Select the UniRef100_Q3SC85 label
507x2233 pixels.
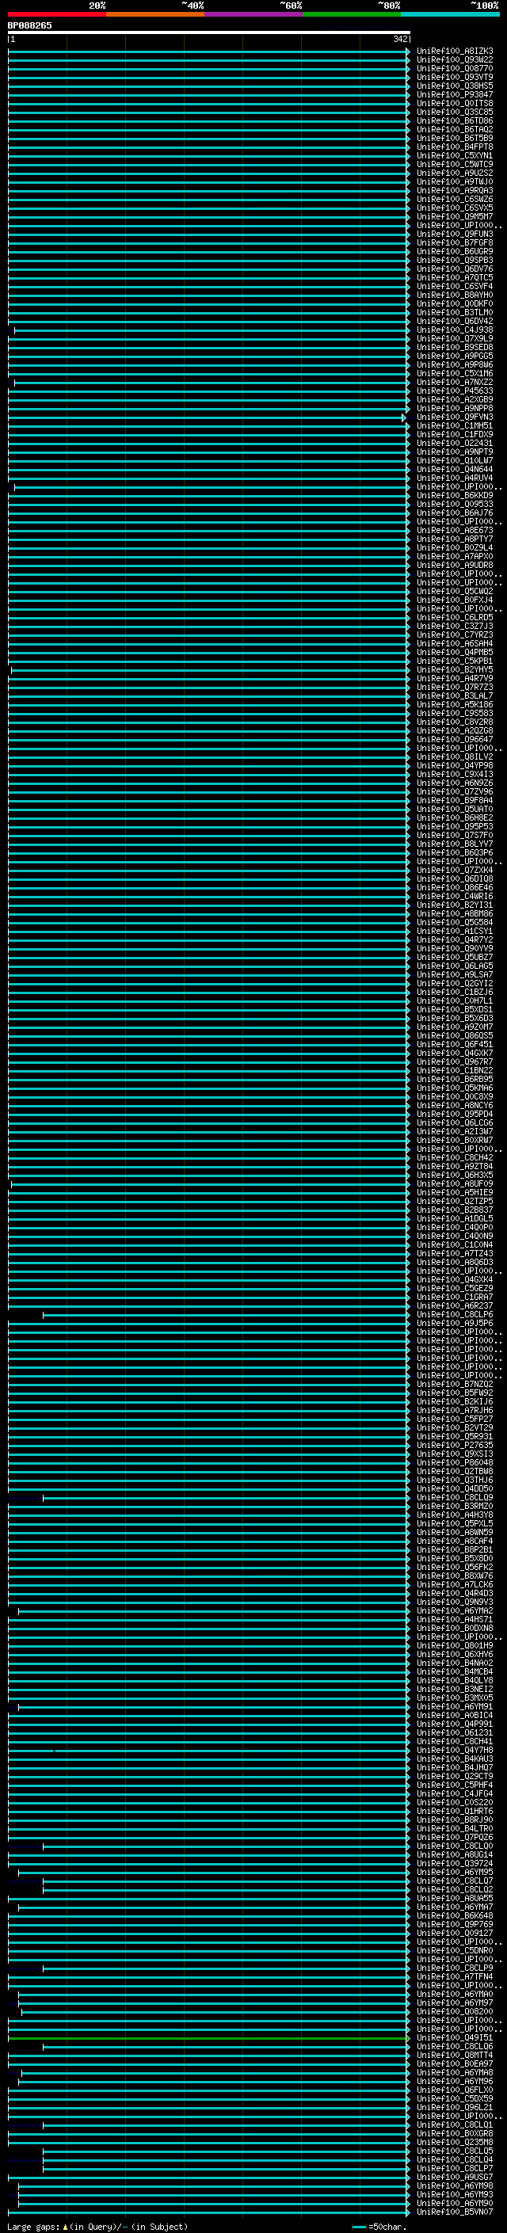click(x=455, y=112)
